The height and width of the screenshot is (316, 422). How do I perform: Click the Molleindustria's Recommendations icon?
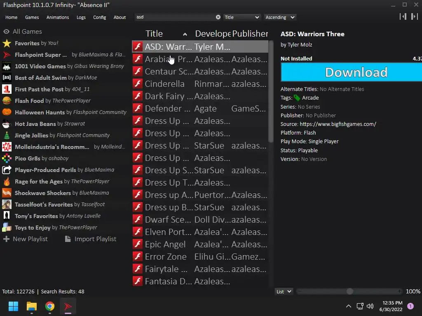7,147
